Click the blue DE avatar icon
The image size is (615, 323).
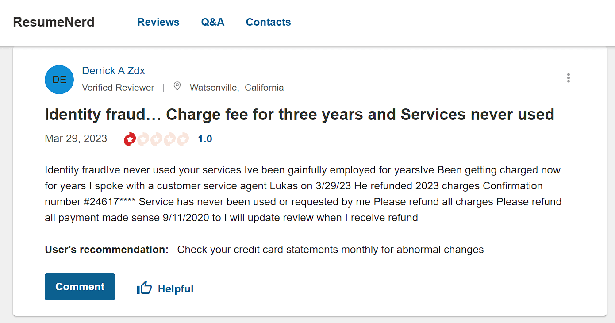click(x=59, y=80)
